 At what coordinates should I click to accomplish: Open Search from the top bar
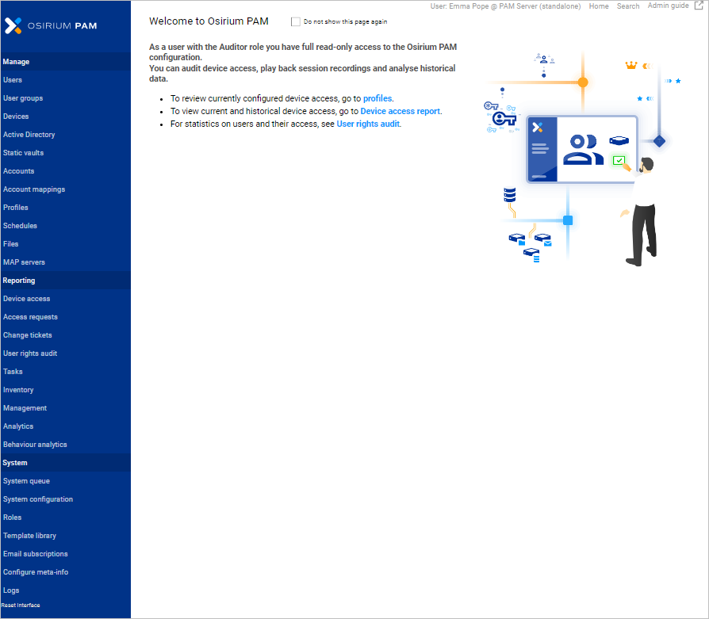click(x=627, y=6)
